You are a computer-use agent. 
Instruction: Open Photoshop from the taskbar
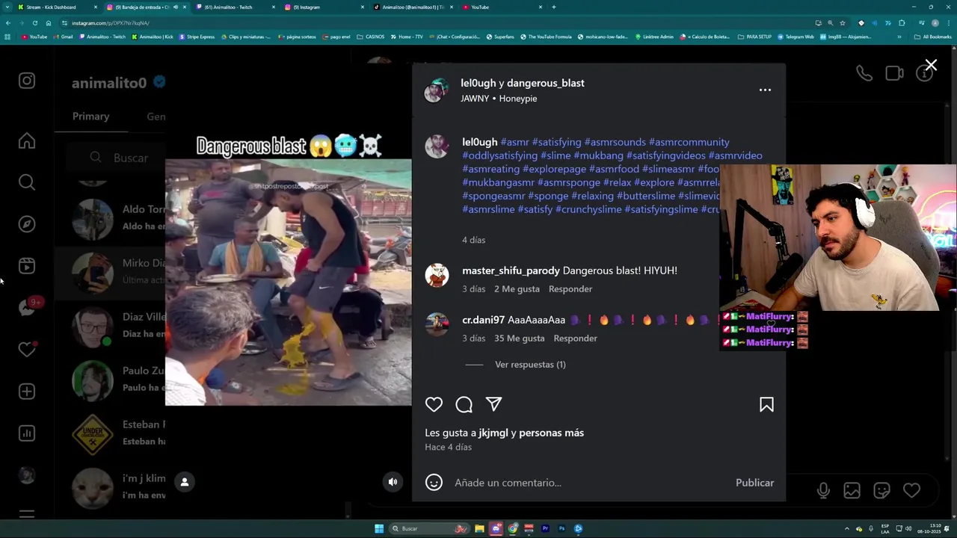(x=561, y=529)
